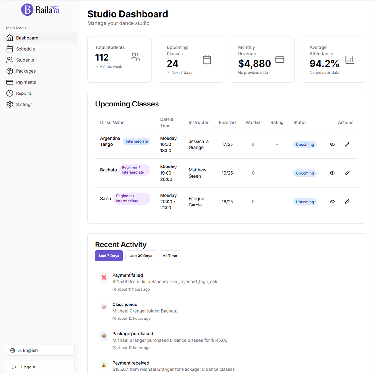Open the Salsa class preview eye
The height and width of the screenshot is (374, 374).
click(332, 202)
